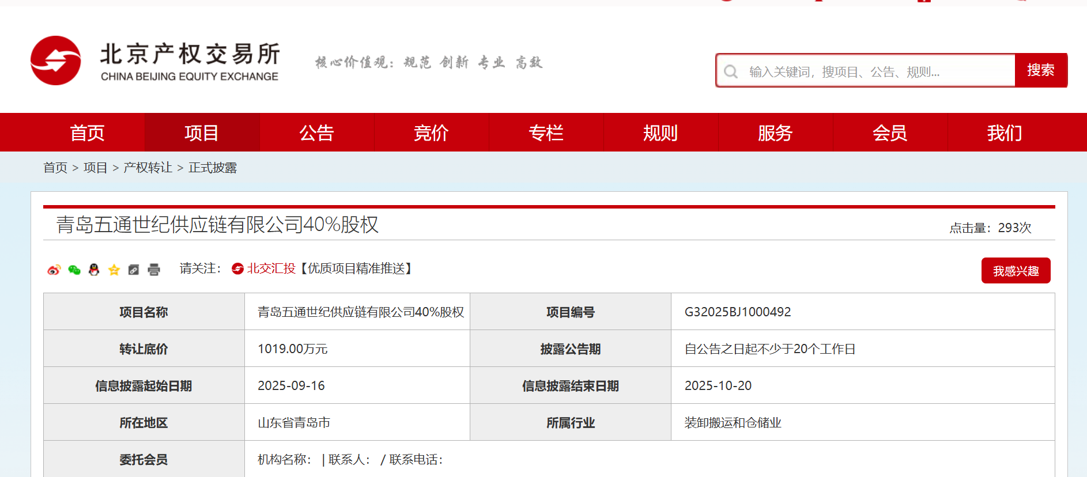This screenshot has width=1087, height=477.
Task: Share via the WeChat icon
Action: 74,270
